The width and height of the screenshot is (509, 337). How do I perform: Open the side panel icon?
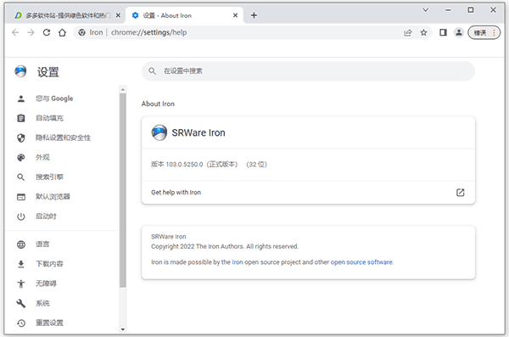click(x=443, y=32)
